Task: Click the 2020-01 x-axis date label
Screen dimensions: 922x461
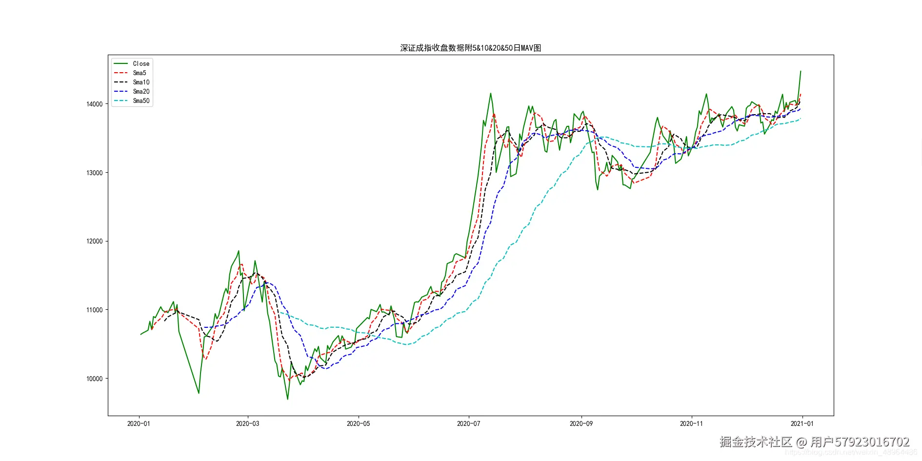Action: [x=139, y=423]
